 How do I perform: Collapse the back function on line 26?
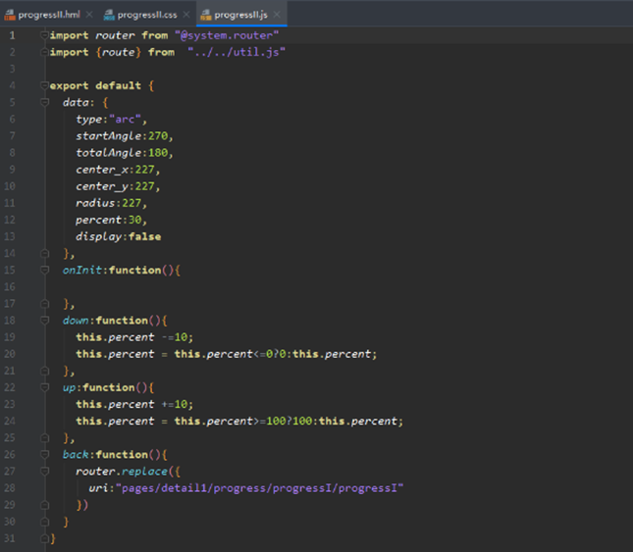(x=44, y=454)
